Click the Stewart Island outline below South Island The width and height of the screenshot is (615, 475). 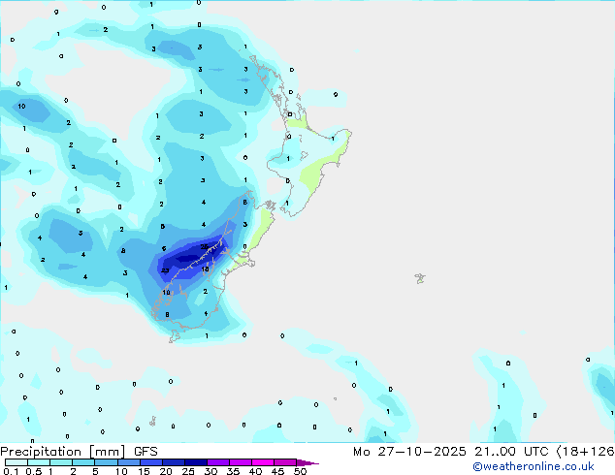175,336
